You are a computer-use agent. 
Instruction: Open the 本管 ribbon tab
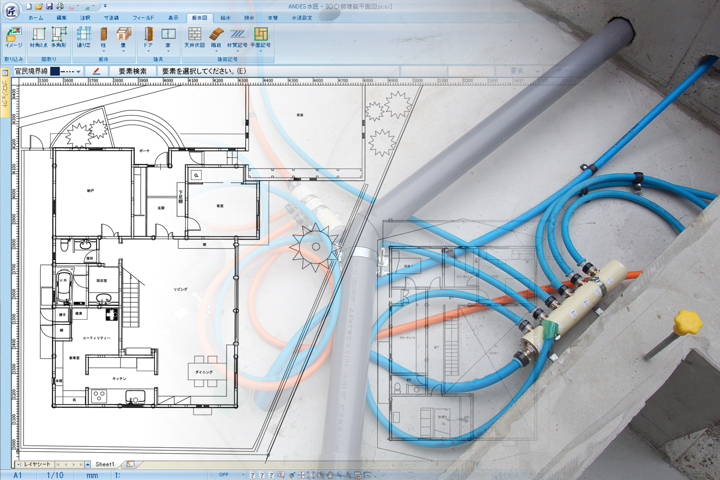pos(273,18)
